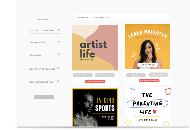This screenshot has width=190, height=130.
Task: Open the Learn Brightly podcast cover
Action: coord(148,47)
